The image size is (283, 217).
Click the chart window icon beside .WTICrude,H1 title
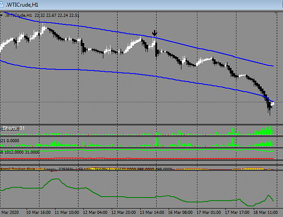click(1, 5)
